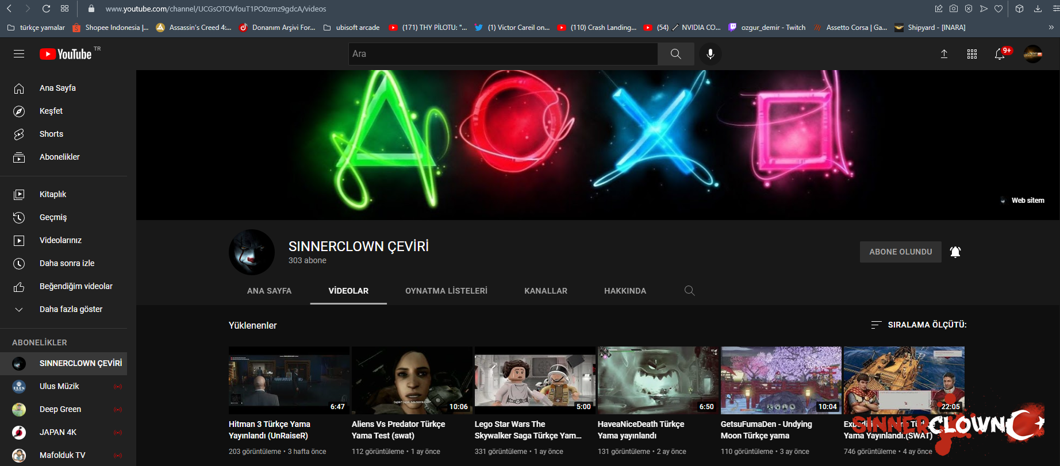Open ubisoft arcade bookmark folder
The image size is (1060, 466).
[351, 27]
